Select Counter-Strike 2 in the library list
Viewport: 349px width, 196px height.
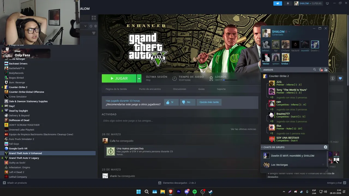[18, 87]
